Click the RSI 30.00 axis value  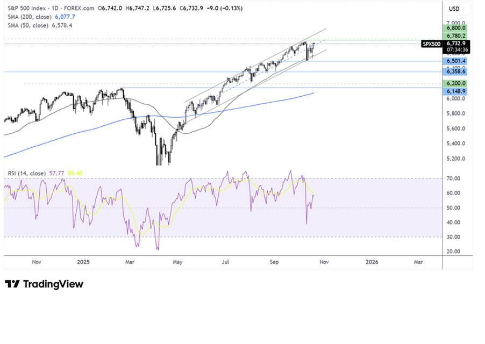click(x=453, y=236)
